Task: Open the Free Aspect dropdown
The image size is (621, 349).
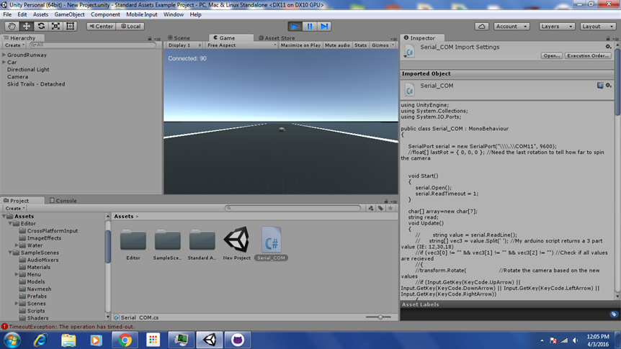Action: (x=241, y=45)
